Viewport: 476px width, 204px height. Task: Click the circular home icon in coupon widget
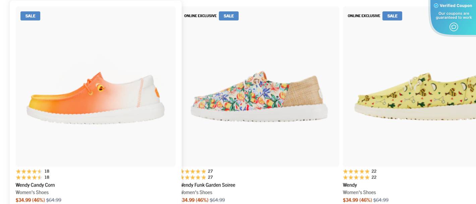pos(454,27)
